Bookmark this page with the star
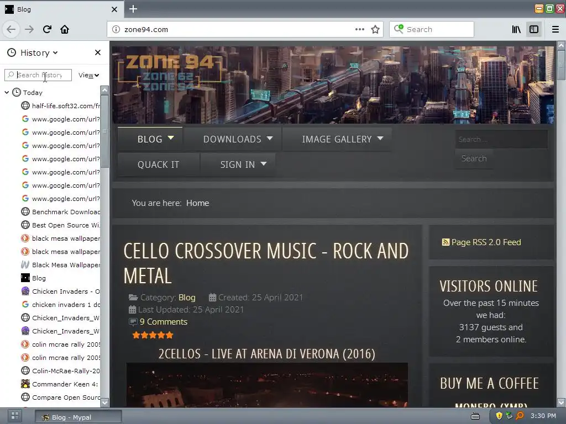The height and width of the screenshot is (424, 566). tap(375, 29)
